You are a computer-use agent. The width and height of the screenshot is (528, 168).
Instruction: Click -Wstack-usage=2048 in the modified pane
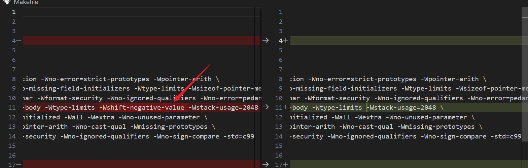(x=402, y=107)
